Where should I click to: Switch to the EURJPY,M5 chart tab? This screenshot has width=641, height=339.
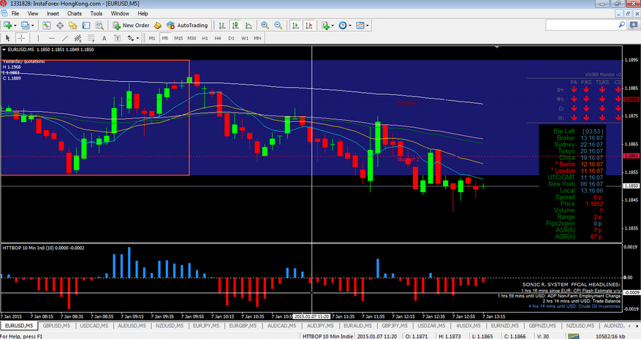pyautogui.click(x=206, y=326)
